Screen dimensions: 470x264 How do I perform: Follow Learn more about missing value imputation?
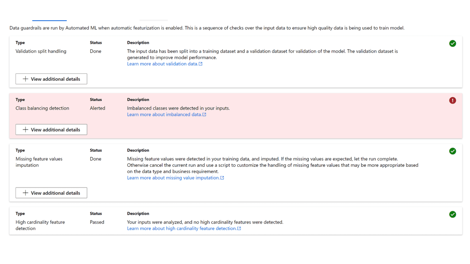coord(173,178)
